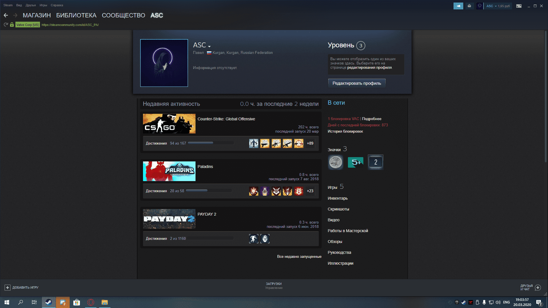Open the 5+ game collector badge
Image resolution: width=548 pixels, height=308 pixels.
point(356,162)
